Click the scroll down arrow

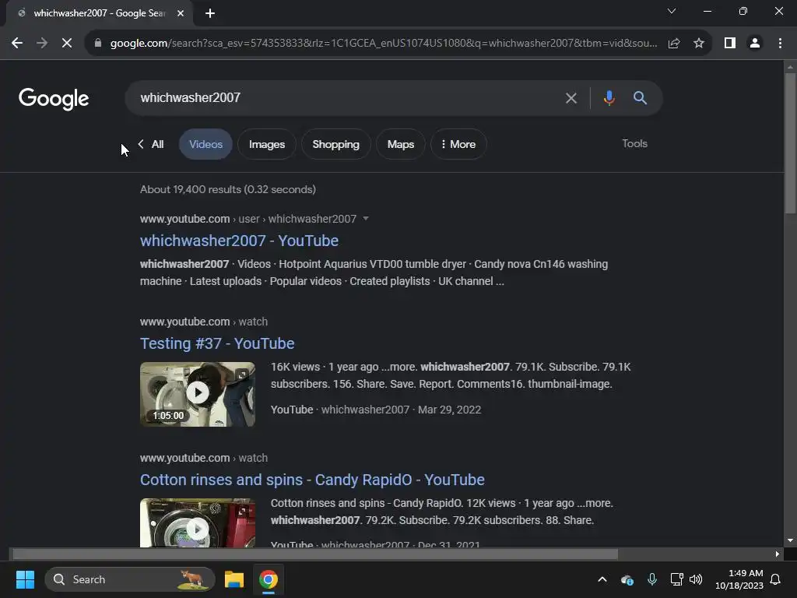pyautogui.click(x=790, y=540)
